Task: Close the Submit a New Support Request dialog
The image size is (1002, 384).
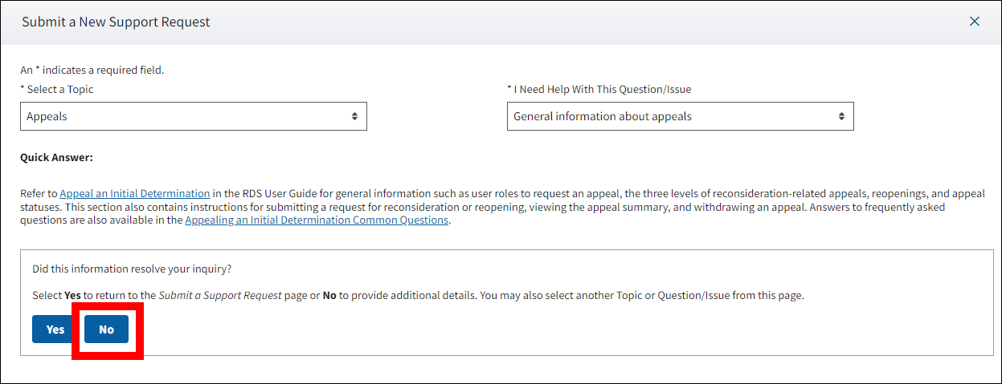Action: point(974,22)
